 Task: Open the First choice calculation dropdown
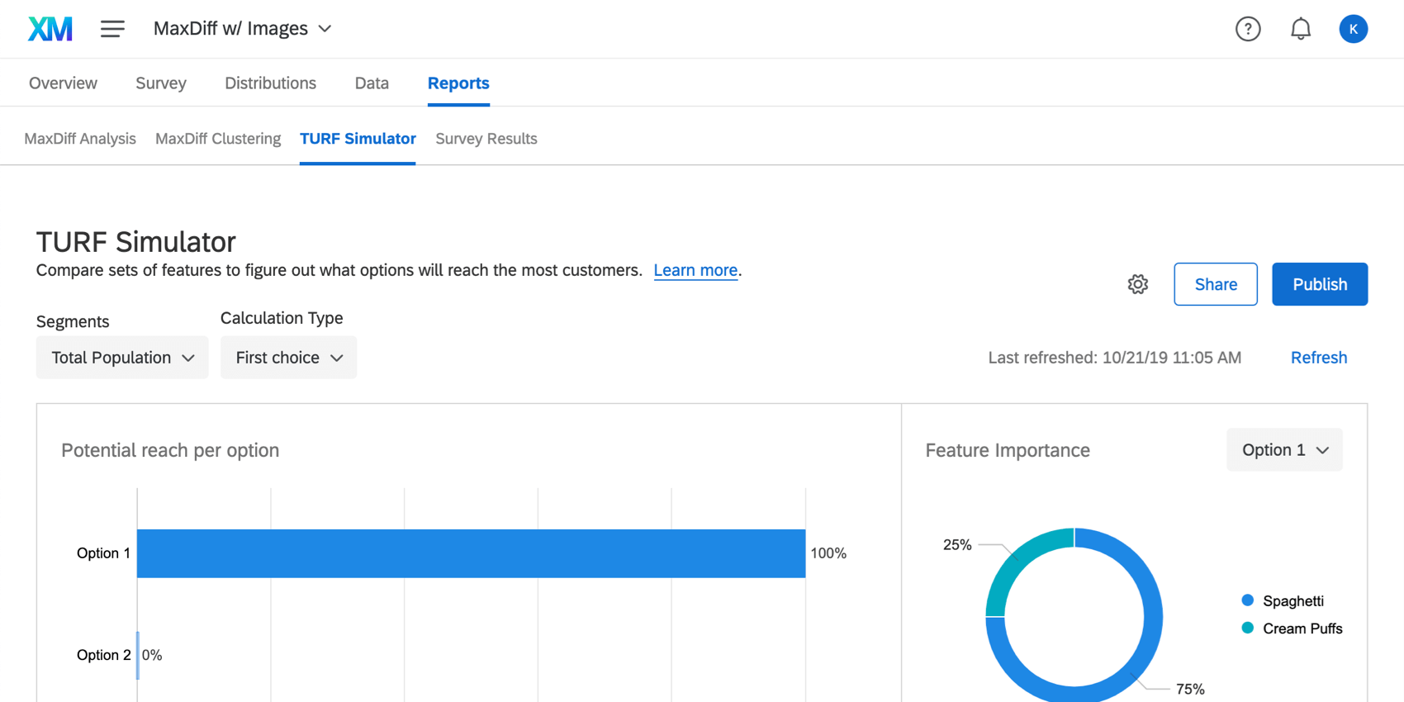(x=288, y=358)
